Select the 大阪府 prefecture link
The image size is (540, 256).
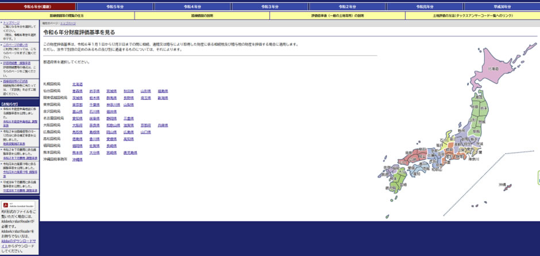point(77,125)
